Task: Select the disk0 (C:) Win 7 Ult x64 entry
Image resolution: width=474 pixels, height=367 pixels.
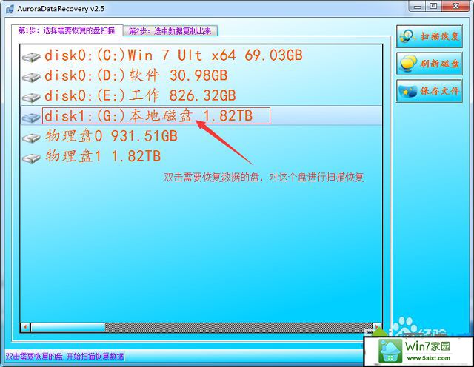Action: (x=201, y=55)
